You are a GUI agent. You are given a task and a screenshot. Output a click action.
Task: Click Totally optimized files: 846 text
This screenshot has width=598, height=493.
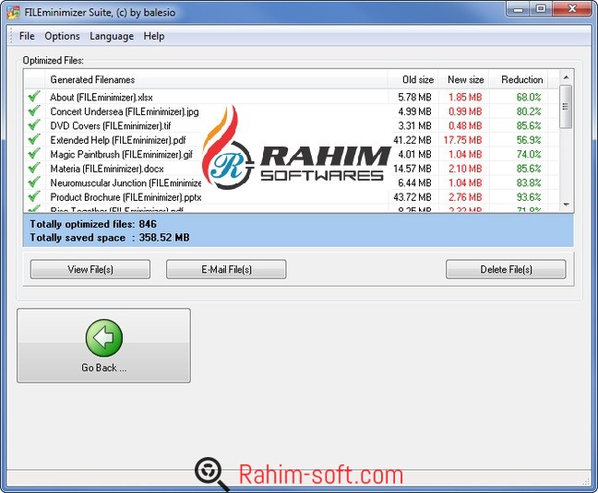pos(93,224)
